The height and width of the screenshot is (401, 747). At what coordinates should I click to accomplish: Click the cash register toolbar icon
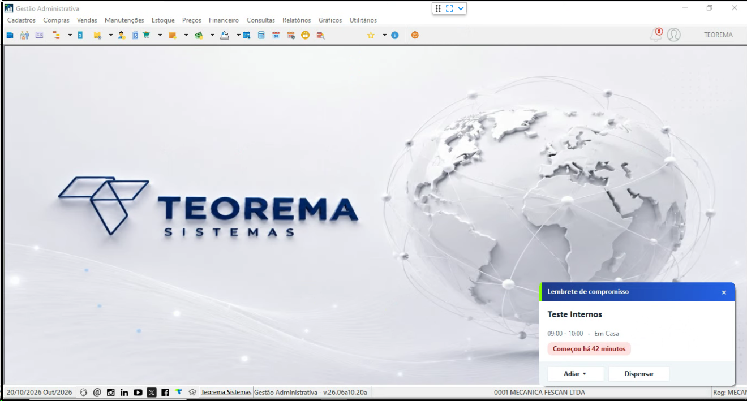pyautogui.click(x=225, y=35)
